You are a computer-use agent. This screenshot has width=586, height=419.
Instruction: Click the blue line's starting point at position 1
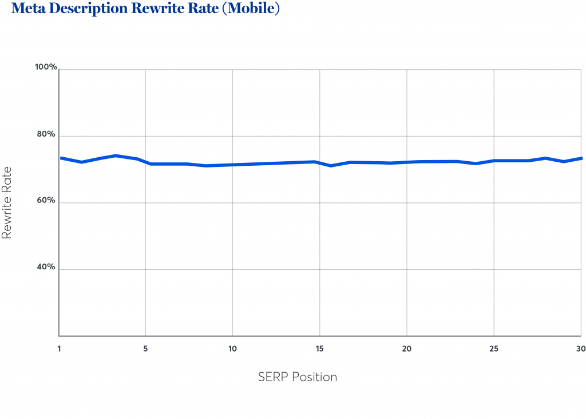pos(60,158)
